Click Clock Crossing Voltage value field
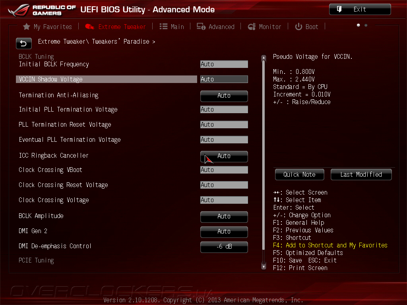 [224, 200]
